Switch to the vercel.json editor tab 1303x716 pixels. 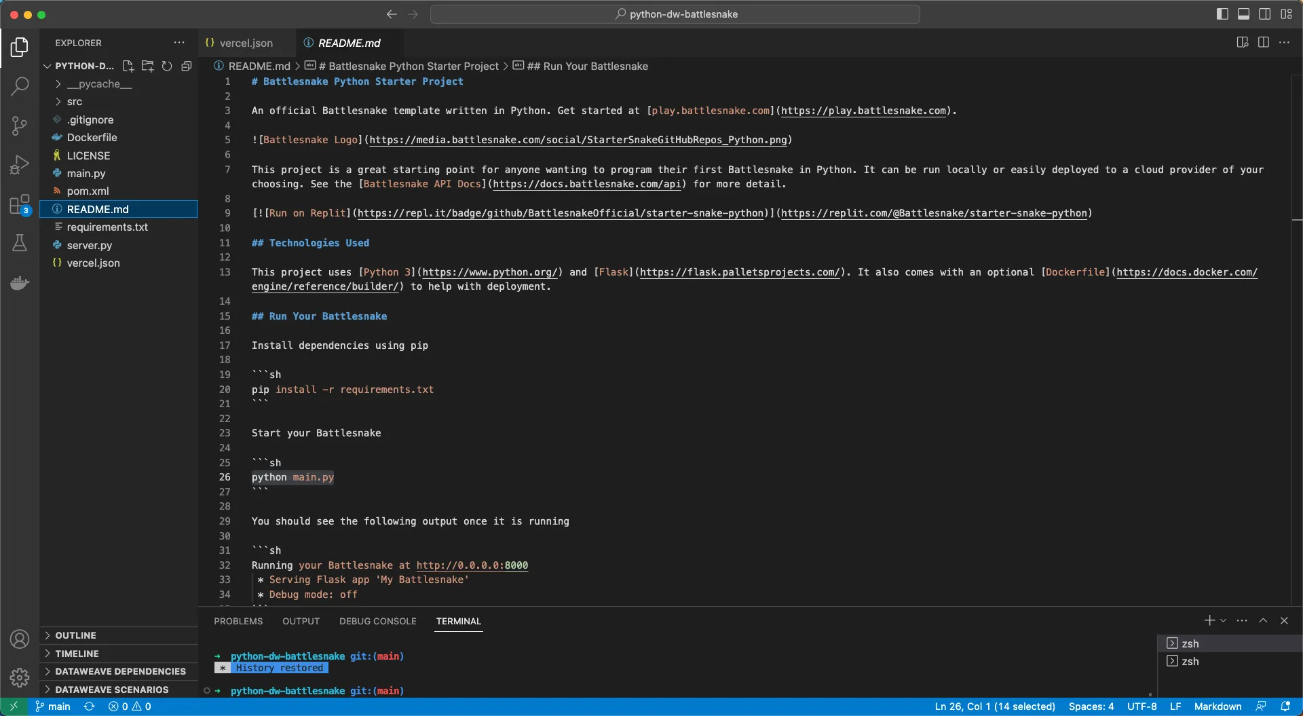[x=246, y=43]
